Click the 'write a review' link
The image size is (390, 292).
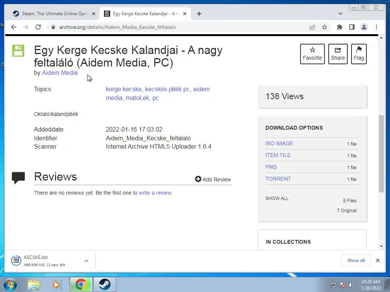[155, 193]
